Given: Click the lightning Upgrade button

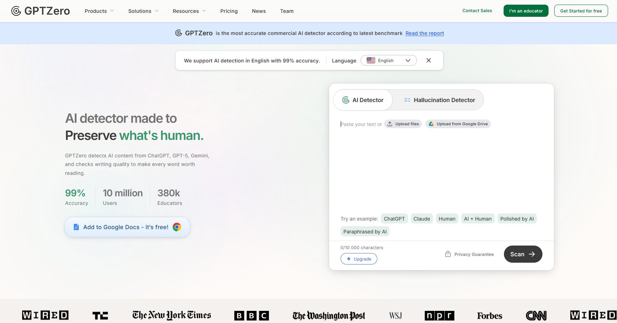Looking at the screenshot, I should [x=359, y=259].
